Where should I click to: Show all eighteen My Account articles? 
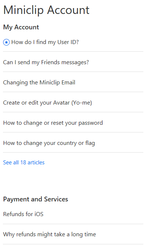click(24, 163)
